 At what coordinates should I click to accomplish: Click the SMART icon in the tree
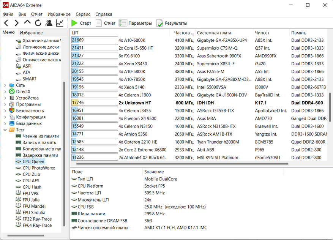pos(19,79)
